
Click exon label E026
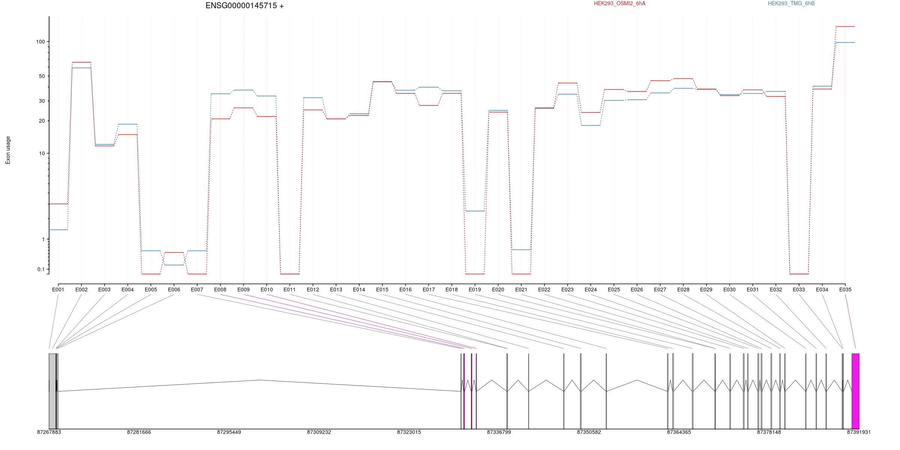(x=637, y=289)
